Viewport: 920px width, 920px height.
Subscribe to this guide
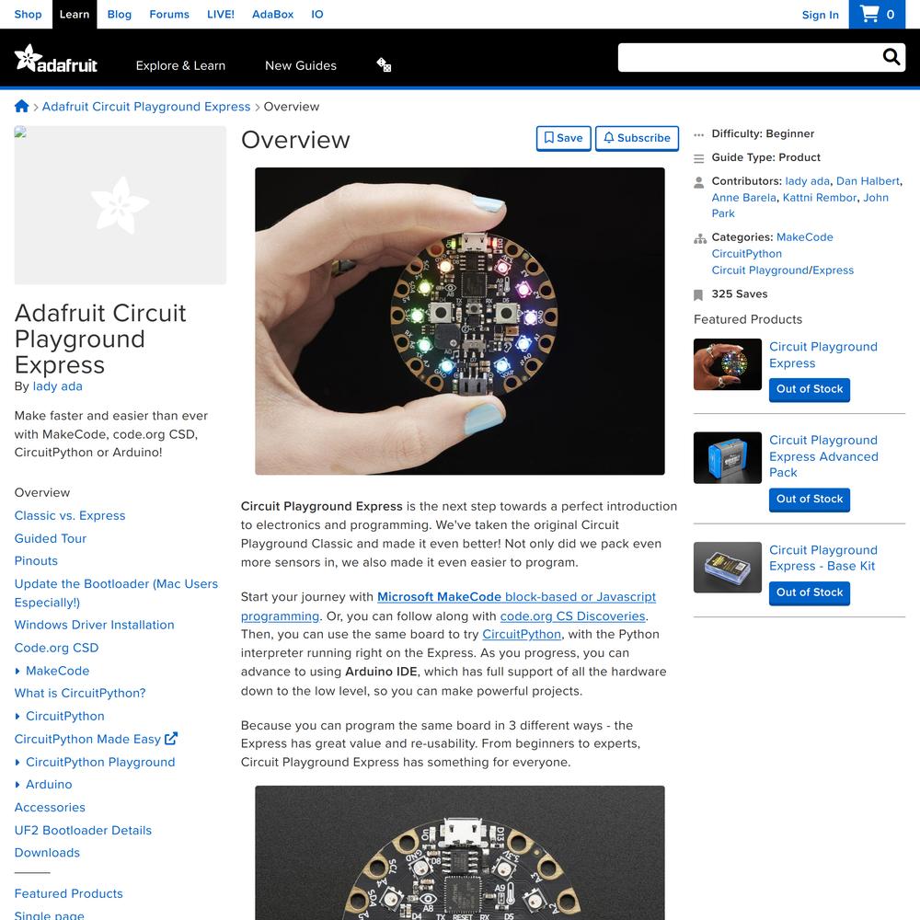(x=637, y=138)
